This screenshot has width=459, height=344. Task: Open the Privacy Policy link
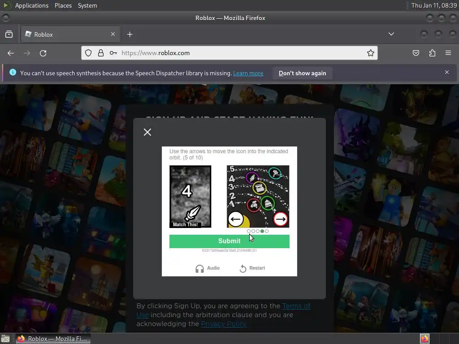pos(224,324)
